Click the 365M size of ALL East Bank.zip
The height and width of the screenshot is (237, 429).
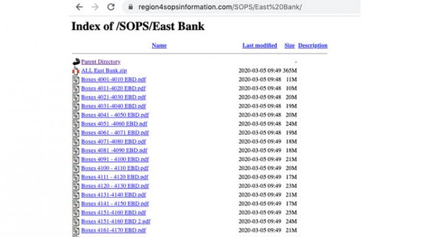(290, 71)
